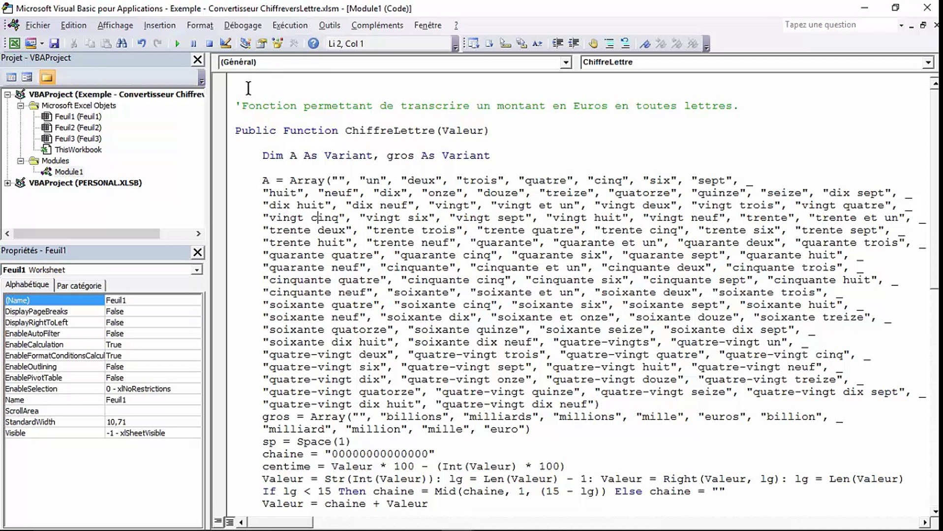Comment the selected block of code

point(609,43)
